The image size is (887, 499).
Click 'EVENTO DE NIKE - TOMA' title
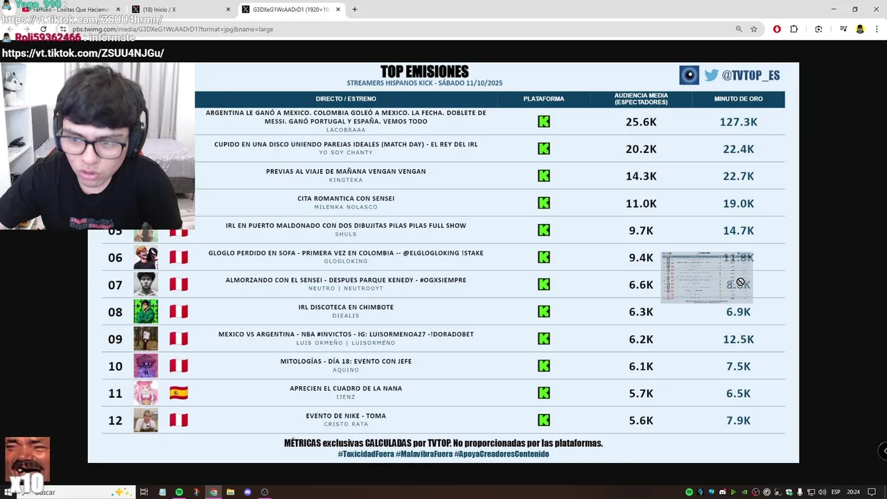click(346, 416)
